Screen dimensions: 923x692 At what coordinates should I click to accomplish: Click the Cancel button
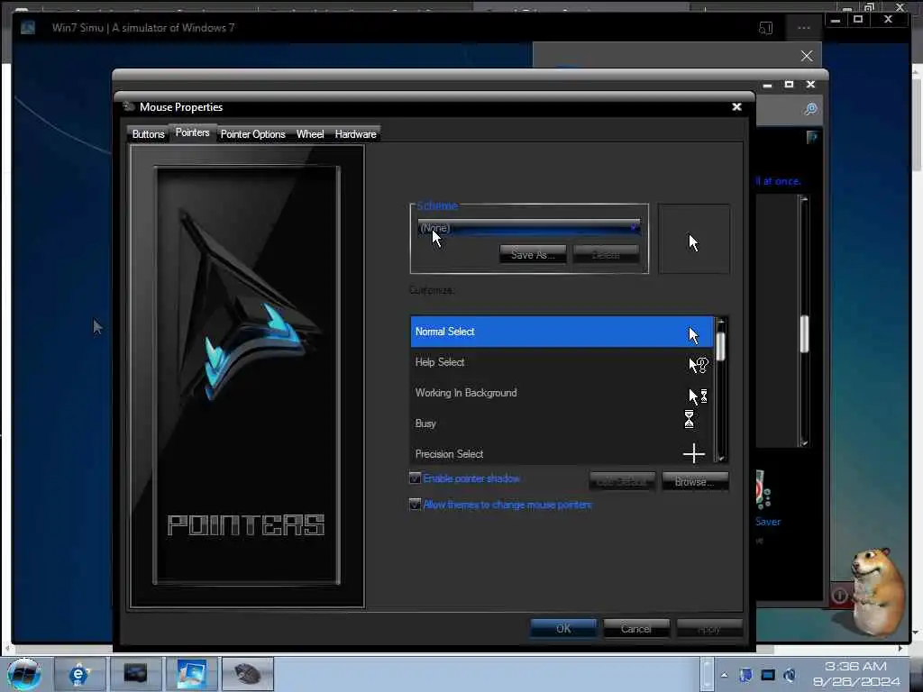(636, 628)
